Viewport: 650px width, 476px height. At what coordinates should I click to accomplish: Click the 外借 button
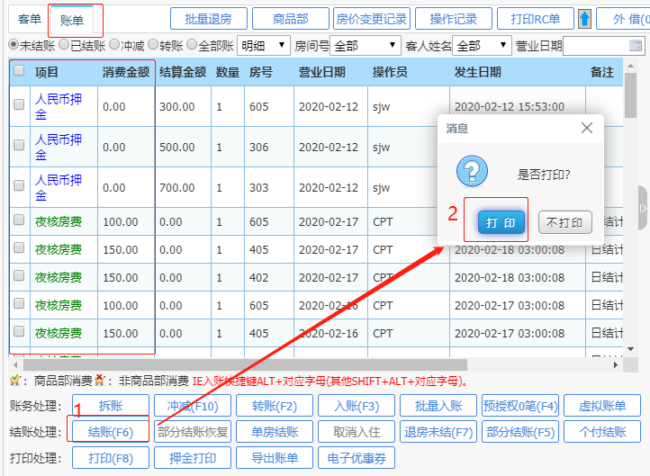click(x=623, y=19)
